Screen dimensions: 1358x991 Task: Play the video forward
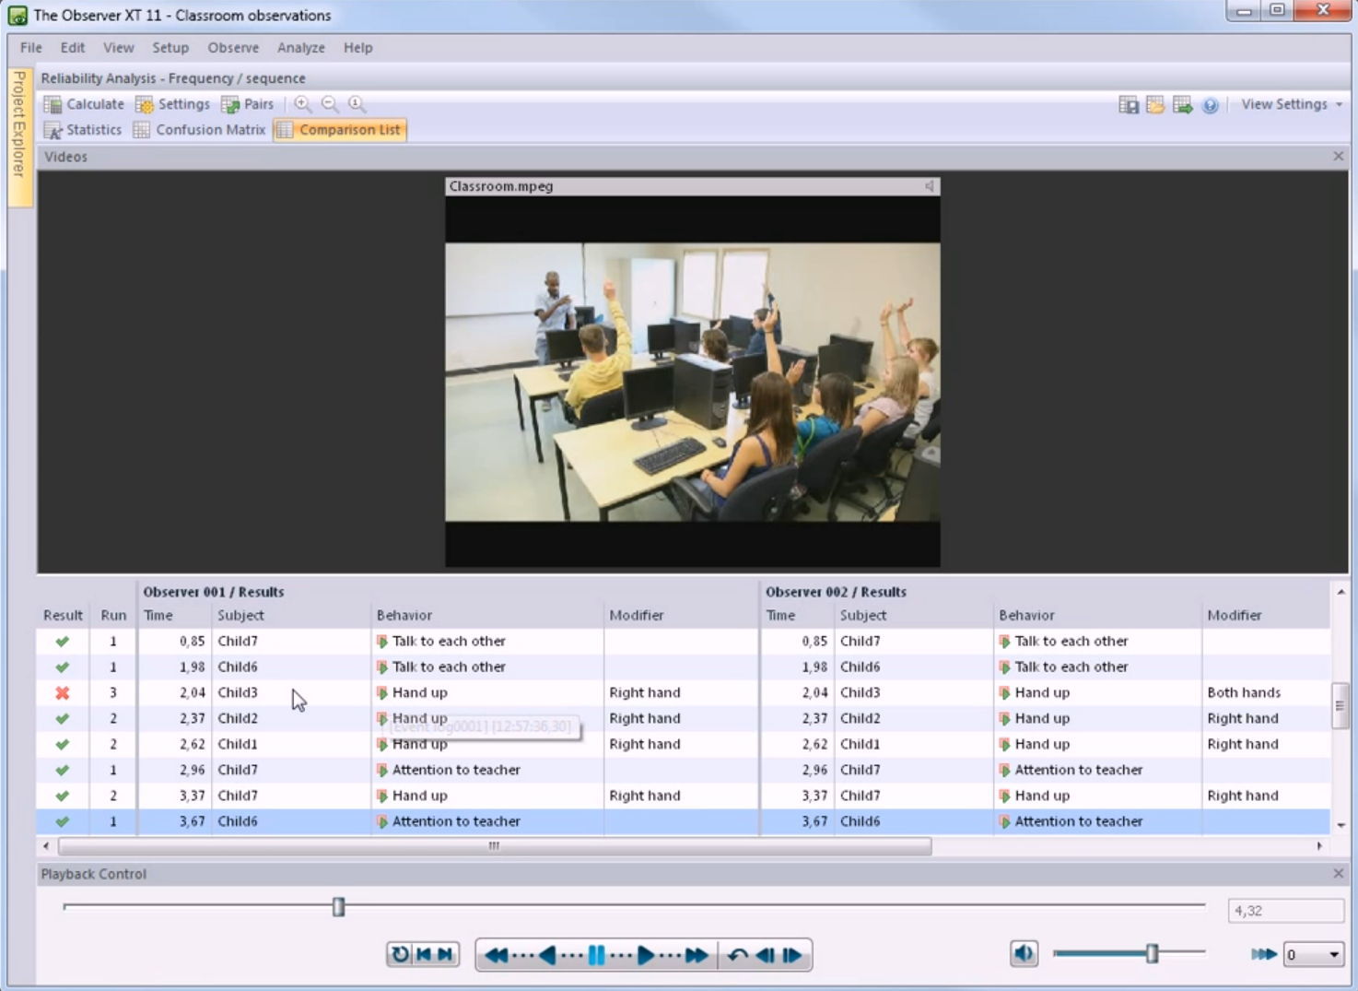646,955
